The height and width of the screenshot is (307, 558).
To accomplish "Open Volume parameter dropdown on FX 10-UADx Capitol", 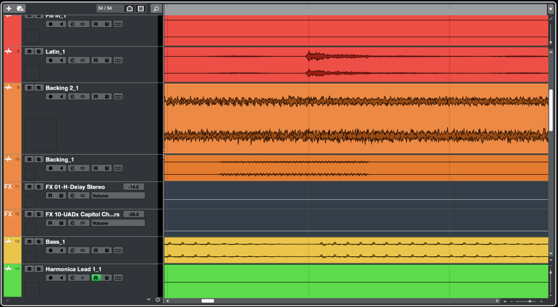I will 118,223.
